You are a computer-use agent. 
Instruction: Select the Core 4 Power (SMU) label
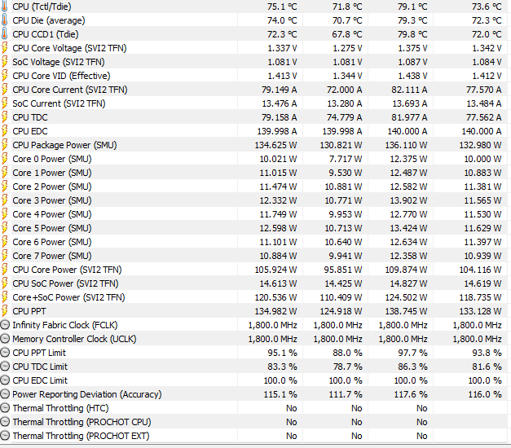52,214
